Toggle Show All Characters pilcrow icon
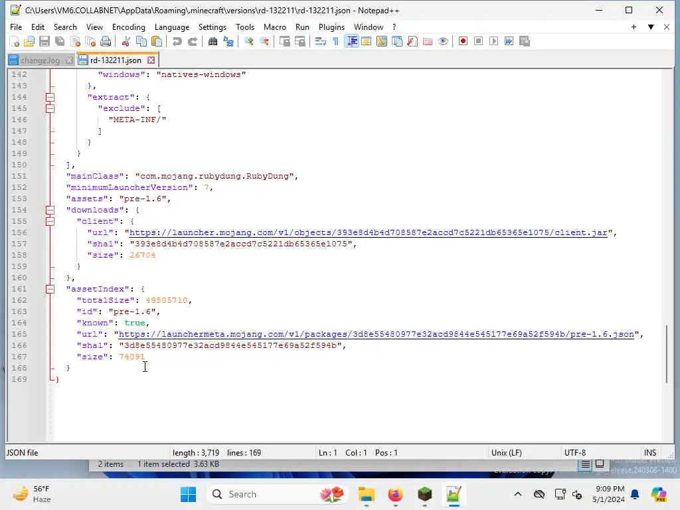The height and width of the screenshot is (510, 680). (x=335, y=41)
